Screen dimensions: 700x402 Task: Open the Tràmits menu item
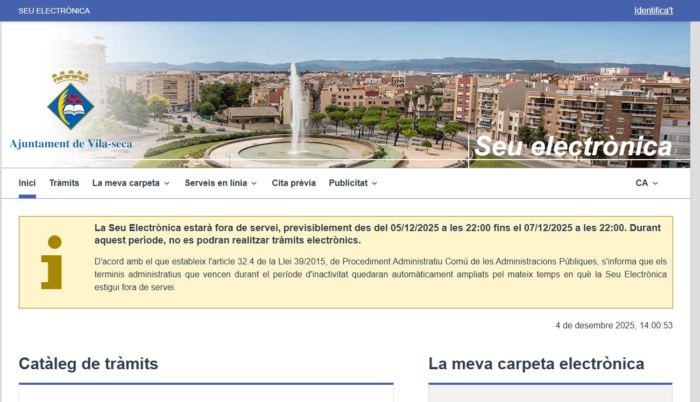click(x=64, y=183)
